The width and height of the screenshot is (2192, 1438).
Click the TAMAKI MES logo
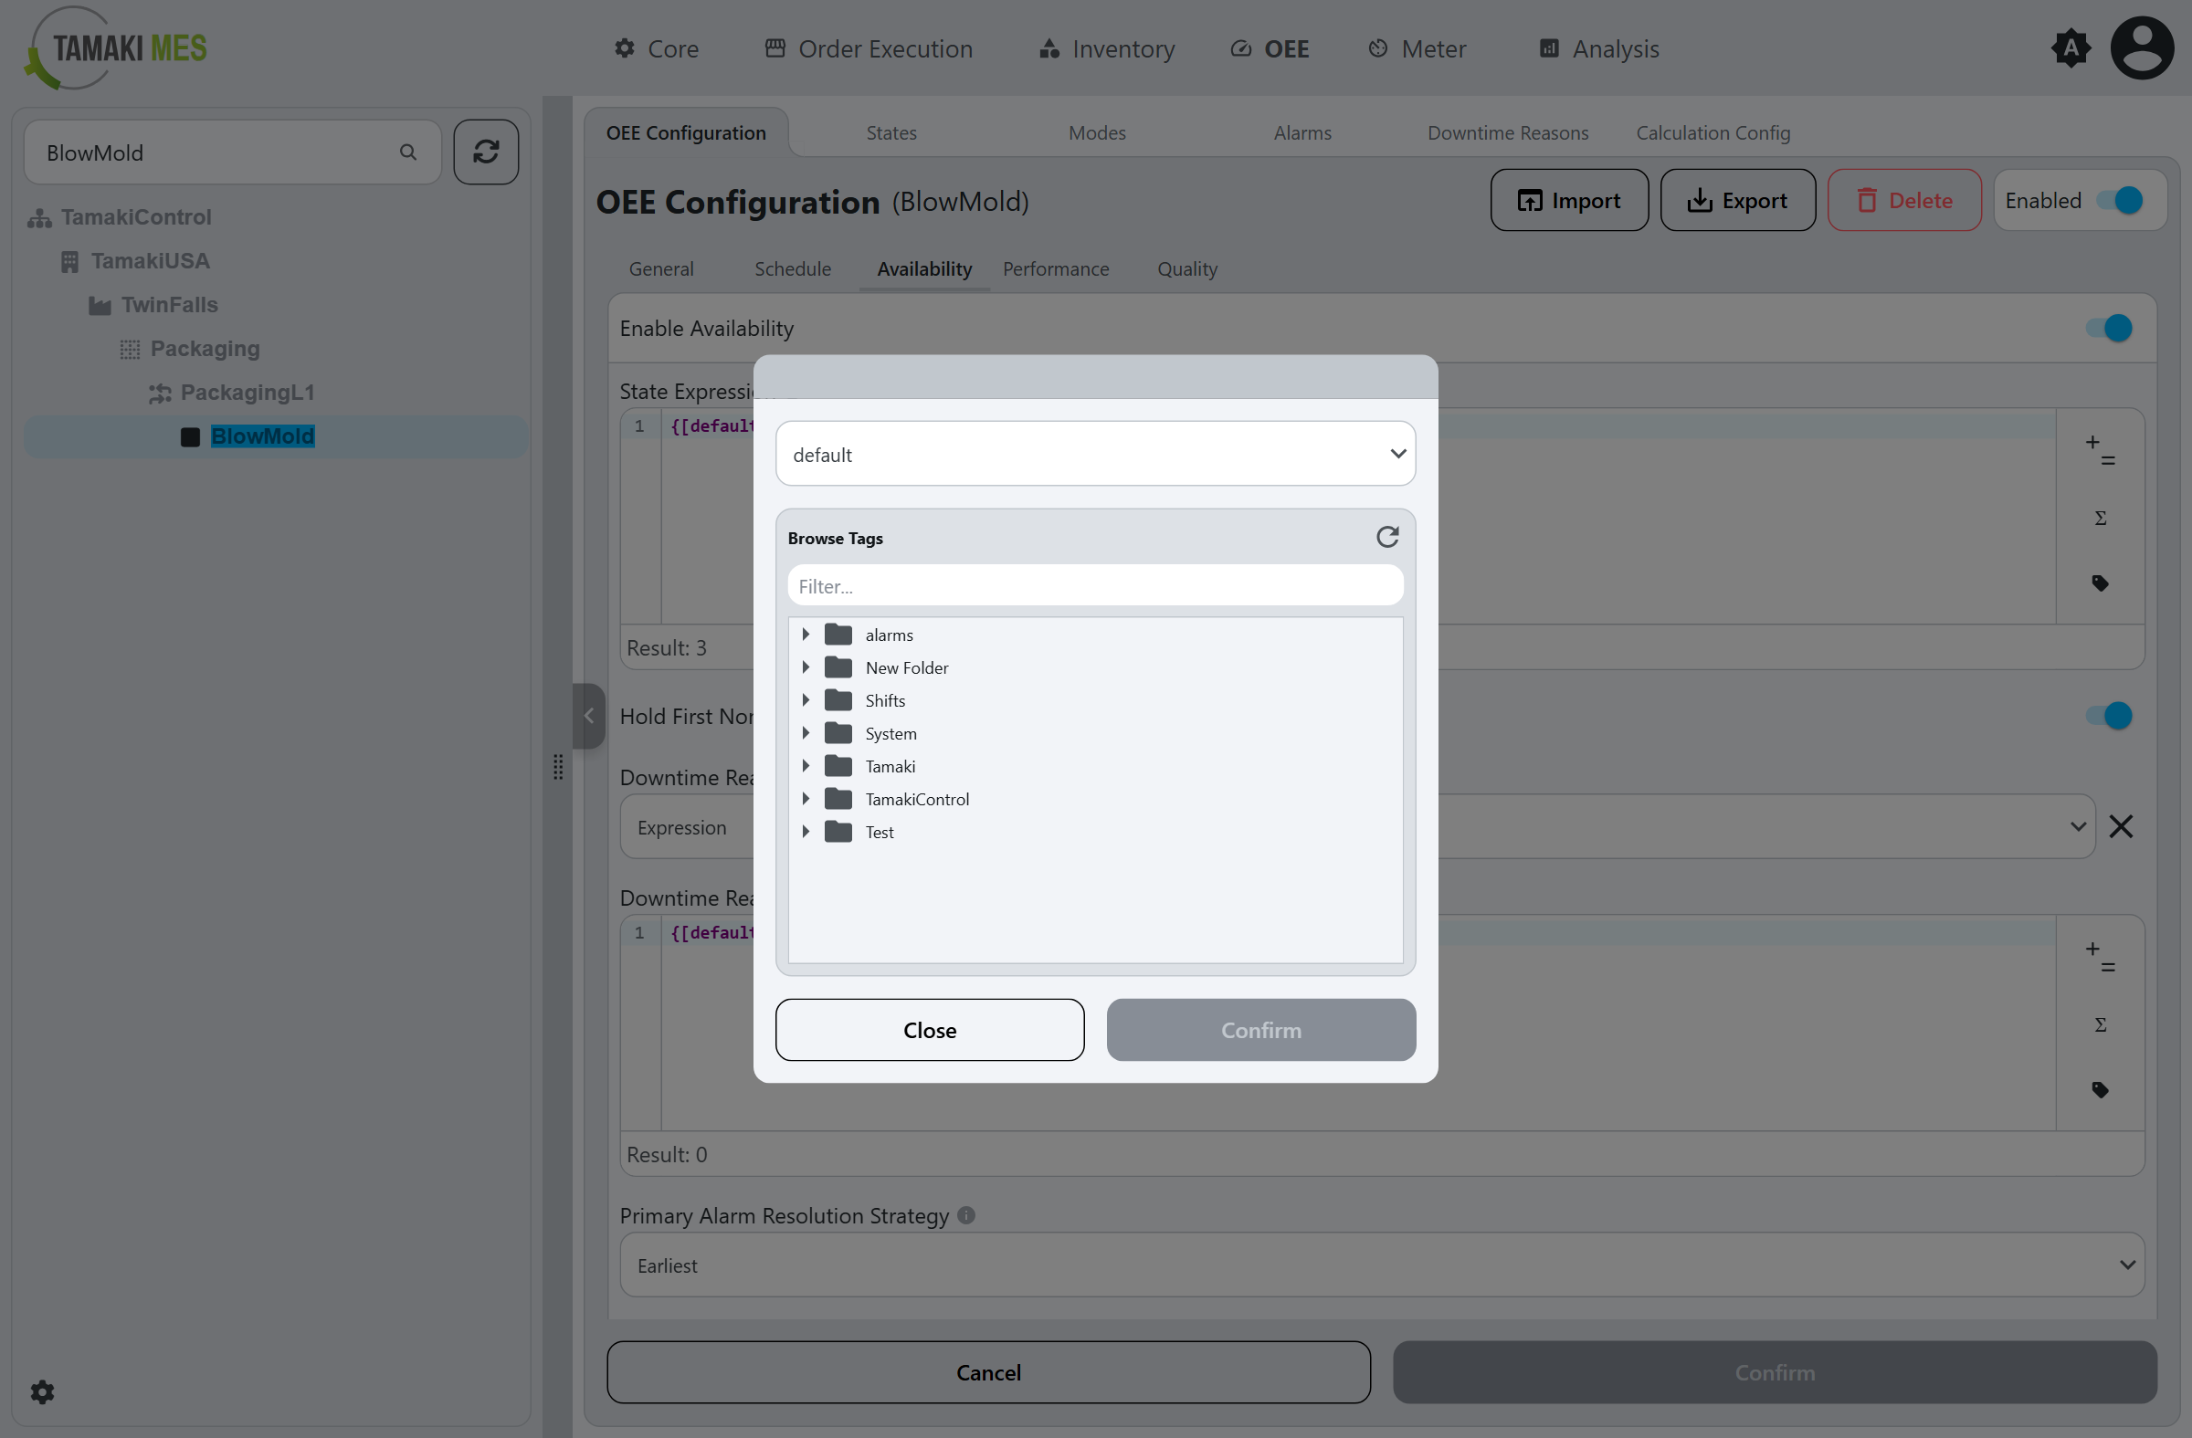(116, 47)
